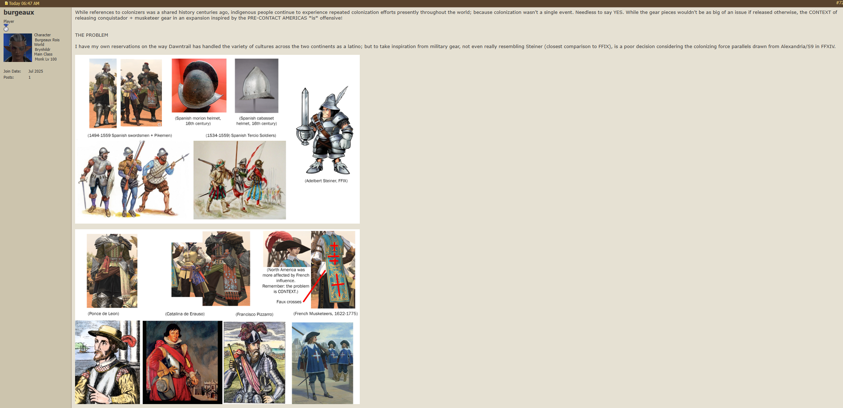The image size is (843, 408).
Task: Click the 'THE PROBLEM' heading text
Action: 91,35
